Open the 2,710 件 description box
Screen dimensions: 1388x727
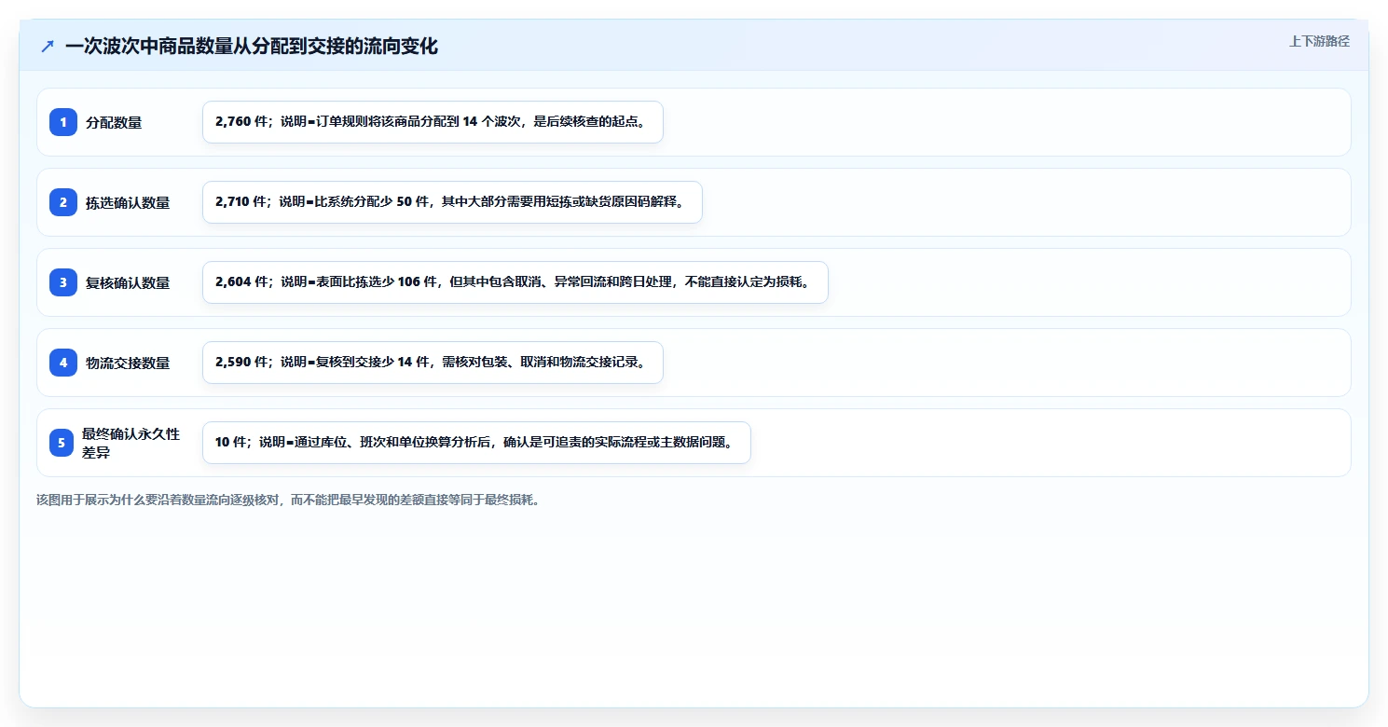[452, 202]
